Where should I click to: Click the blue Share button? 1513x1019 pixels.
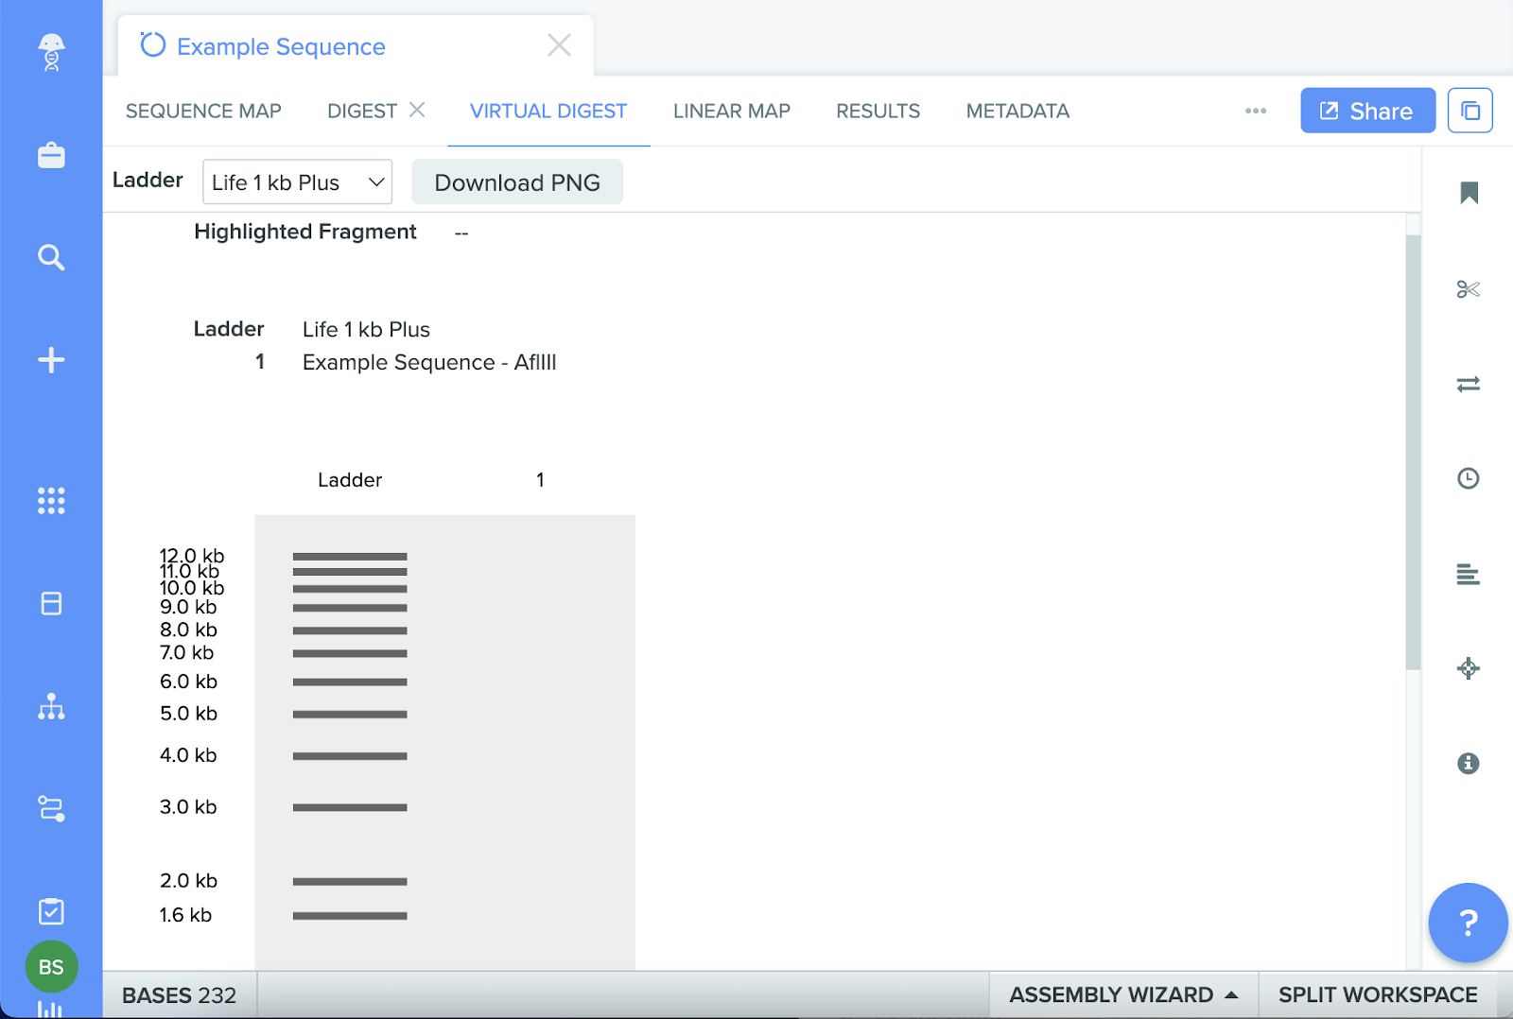1367,111
